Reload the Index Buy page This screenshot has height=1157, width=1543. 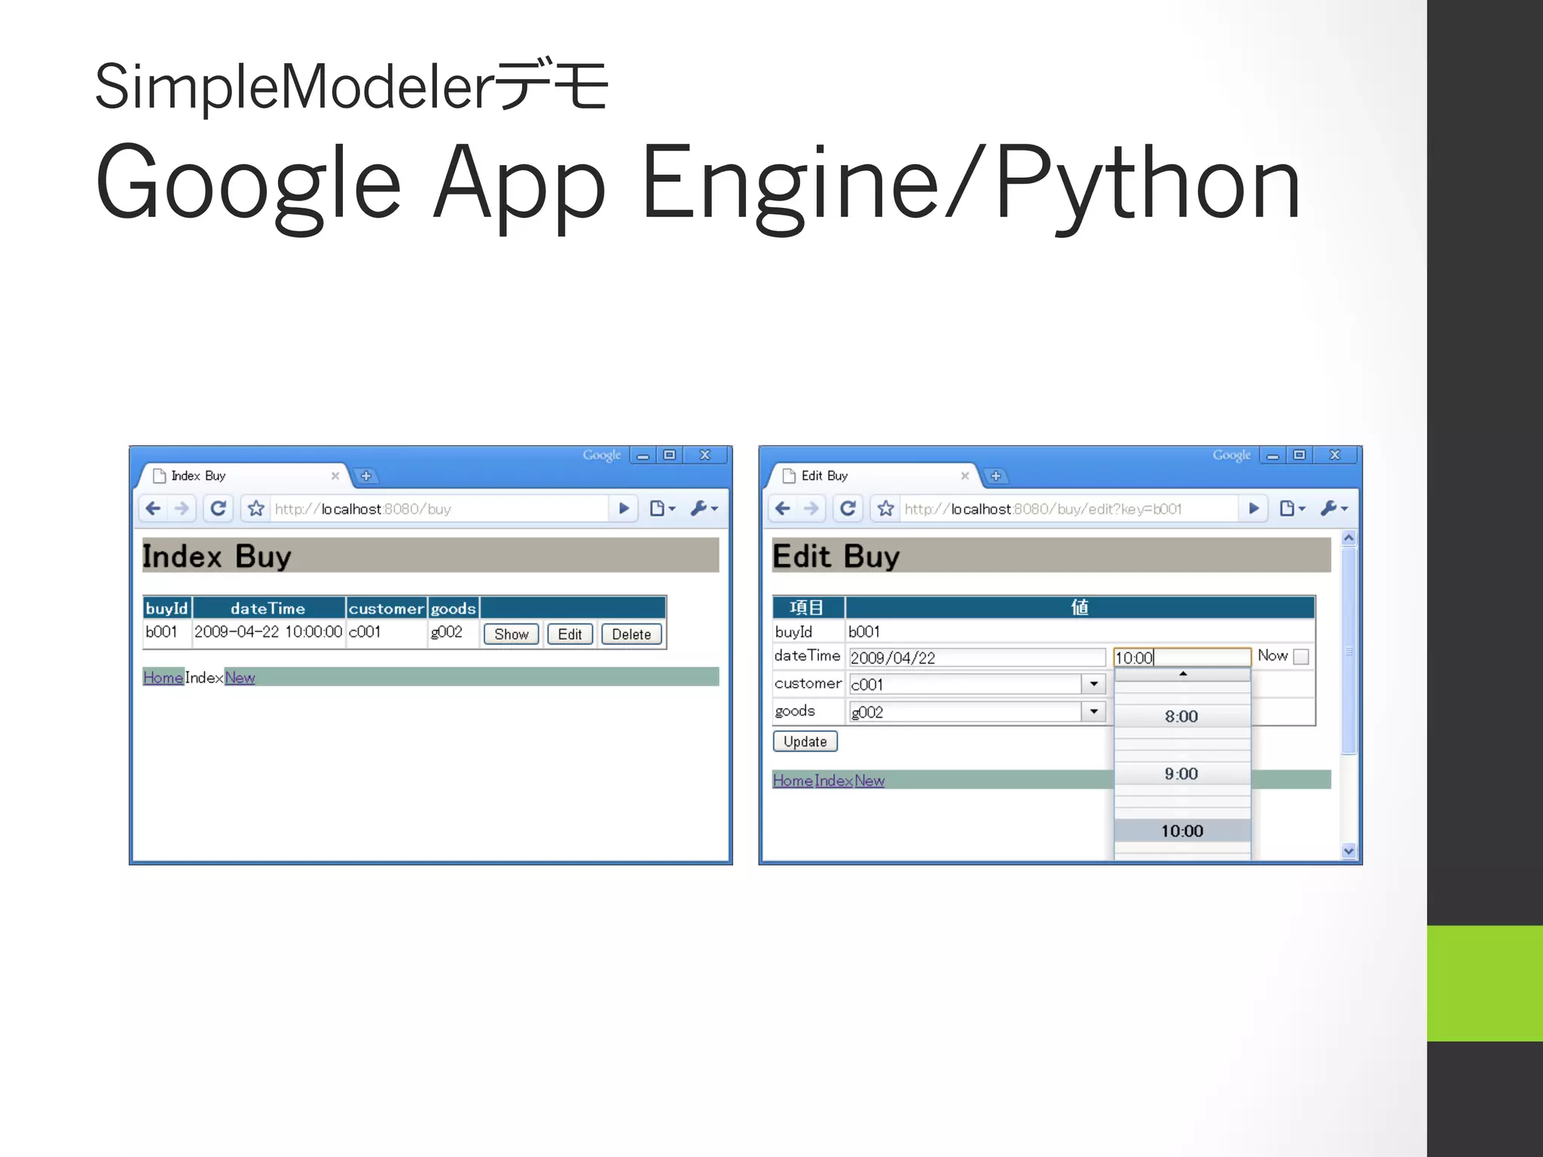[218, 508]
